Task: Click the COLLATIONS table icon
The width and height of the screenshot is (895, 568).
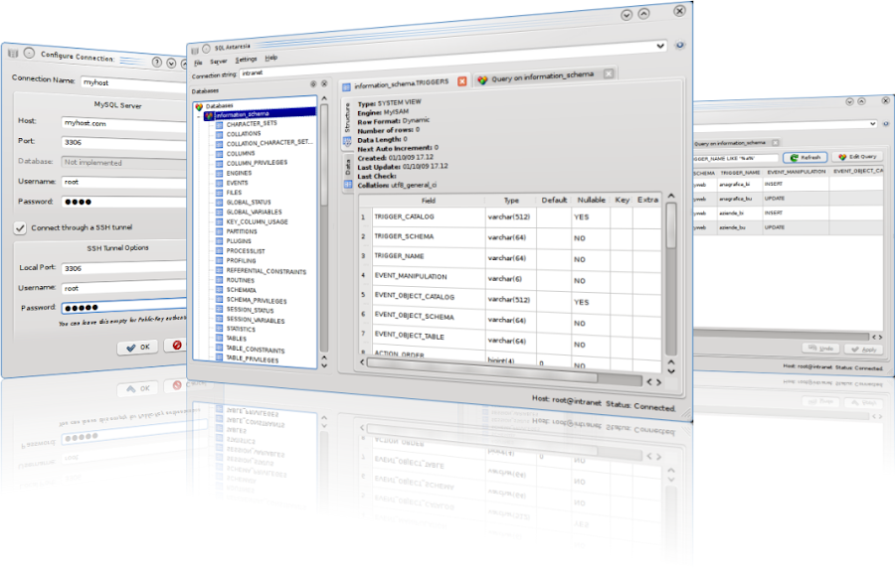Action: tap(219, 134)
